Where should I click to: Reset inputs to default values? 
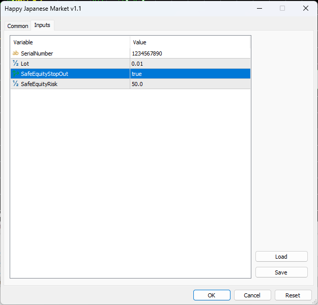(293, 295)
